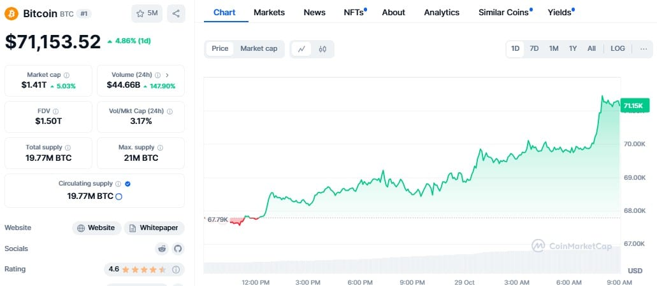Screen dimensions: 657x286
Task: Open Bitcoin's GitHub repository icon
Action: pyautogui.click(x=177, y=249)
